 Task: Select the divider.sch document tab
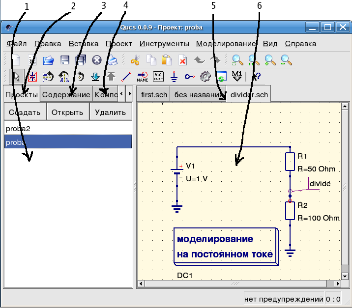click(249, 94)
